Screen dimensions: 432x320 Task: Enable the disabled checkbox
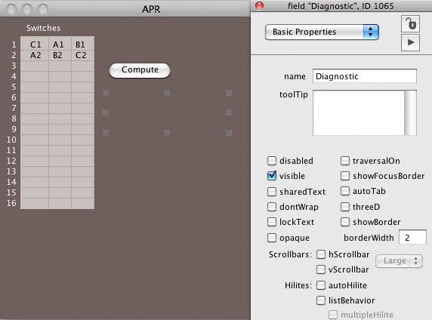tap(272, 161)
